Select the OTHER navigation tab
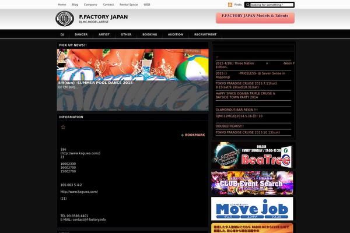 tap(126, 34)
